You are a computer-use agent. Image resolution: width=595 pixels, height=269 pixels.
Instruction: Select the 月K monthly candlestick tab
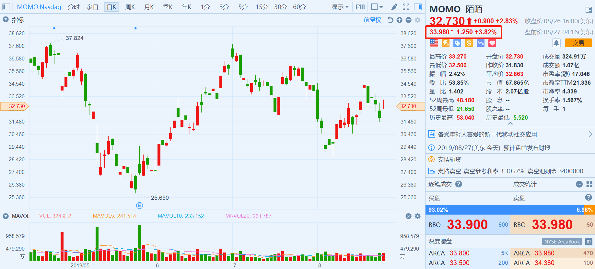coord(149,7)
